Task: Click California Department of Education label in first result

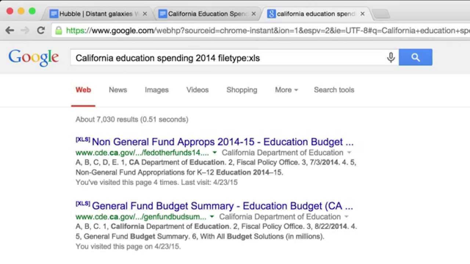Action: tap(283, 153)
